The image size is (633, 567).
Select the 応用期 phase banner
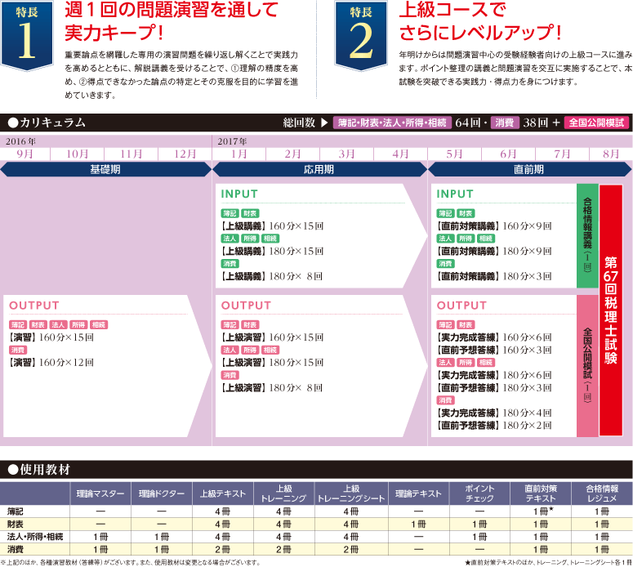[x=319, y=170]
